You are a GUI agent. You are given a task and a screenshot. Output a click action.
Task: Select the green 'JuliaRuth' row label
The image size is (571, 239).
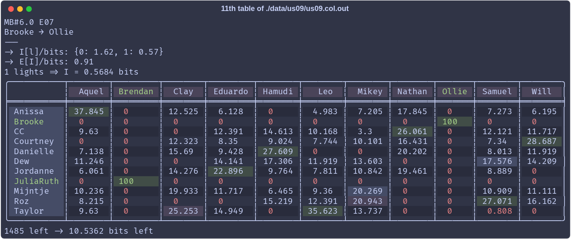[x=36, y=181]
